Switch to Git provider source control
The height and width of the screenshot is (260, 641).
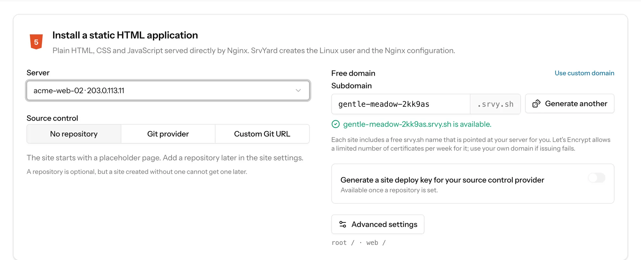pos(168,134)
